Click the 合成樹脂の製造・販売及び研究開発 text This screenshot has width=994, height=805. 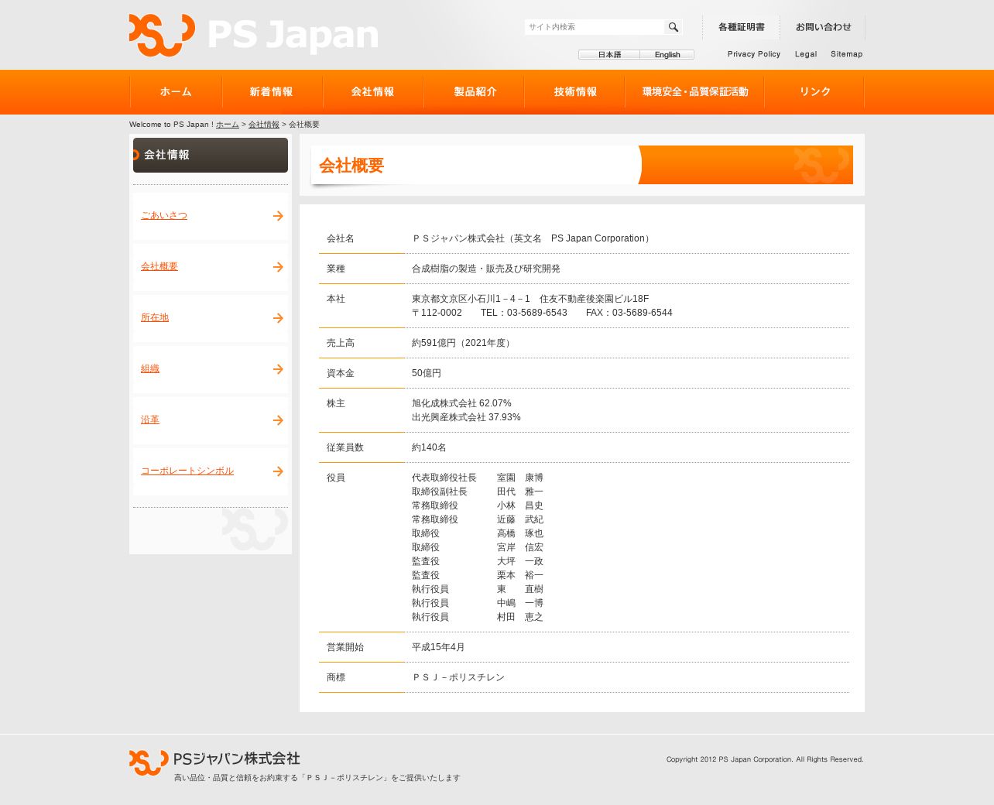(x=486, y=269)
